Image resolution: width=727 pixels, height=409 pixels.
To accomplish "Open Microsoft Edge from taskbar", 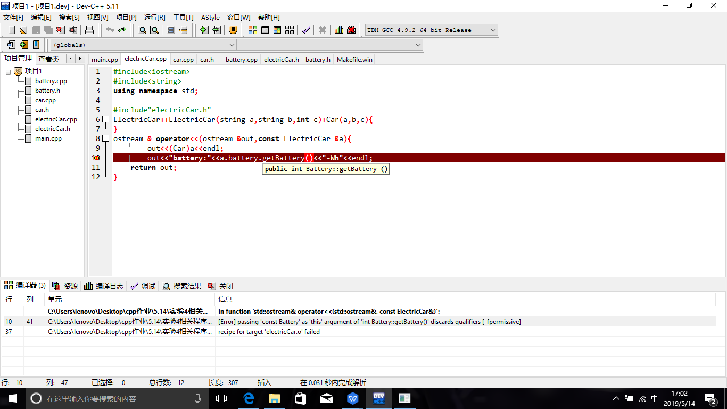I will click(249, 398).
